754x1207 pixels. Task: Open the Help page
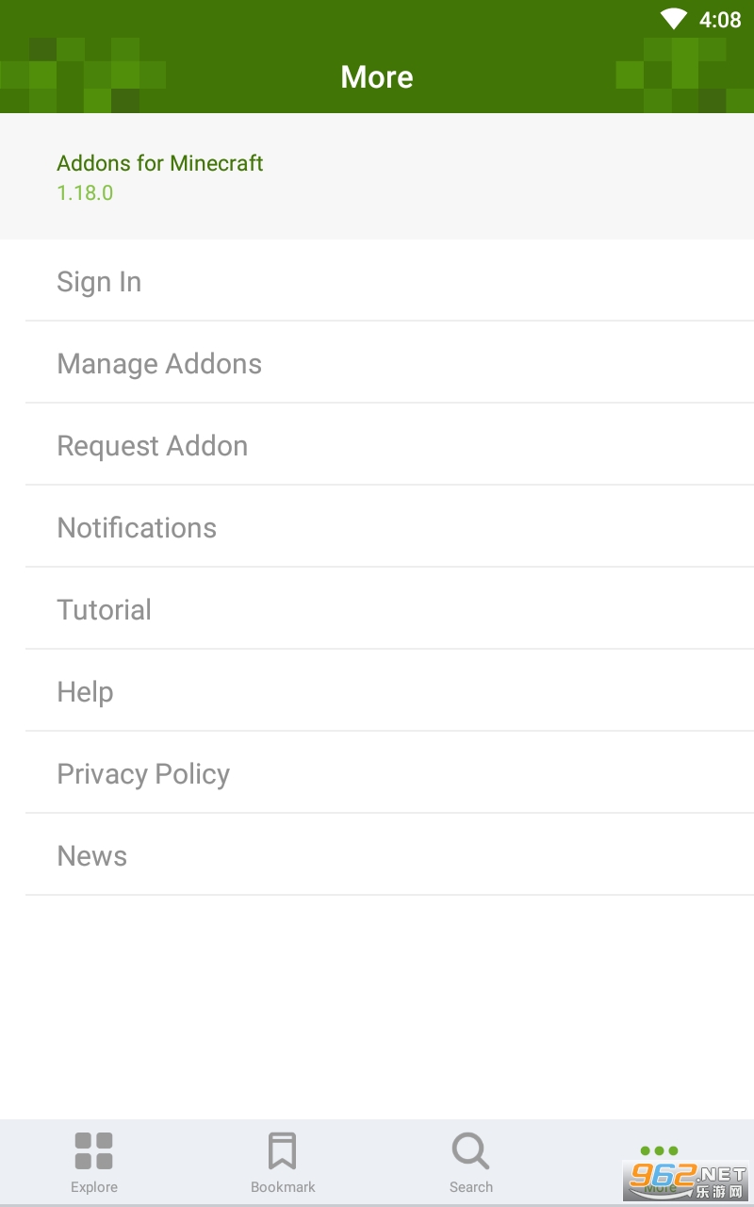[x=85, y=692]
